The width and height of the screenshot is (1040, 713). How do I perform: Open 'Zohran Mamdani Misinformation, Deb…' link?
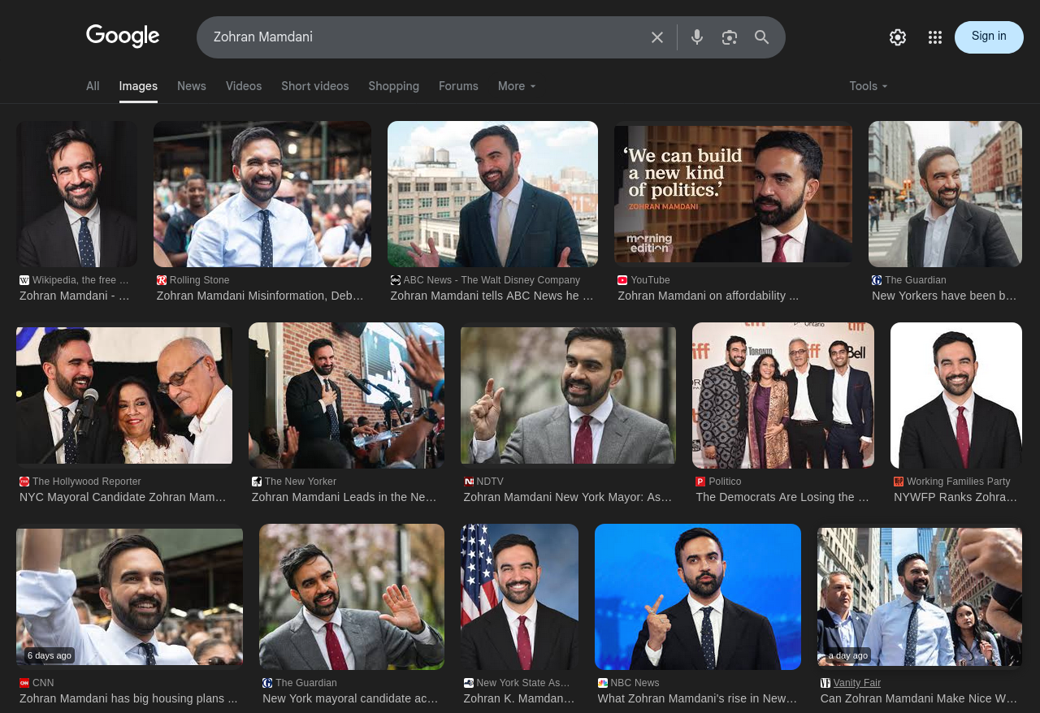click(x=260, y=296)
